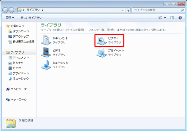Open the ピクチャ library icon
The height and width of the screenshot is (131, 187).
[102, 41]
